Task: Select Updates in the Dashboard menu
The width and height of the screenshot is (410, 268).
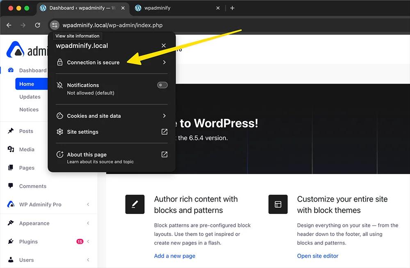Action: (30, 97)
